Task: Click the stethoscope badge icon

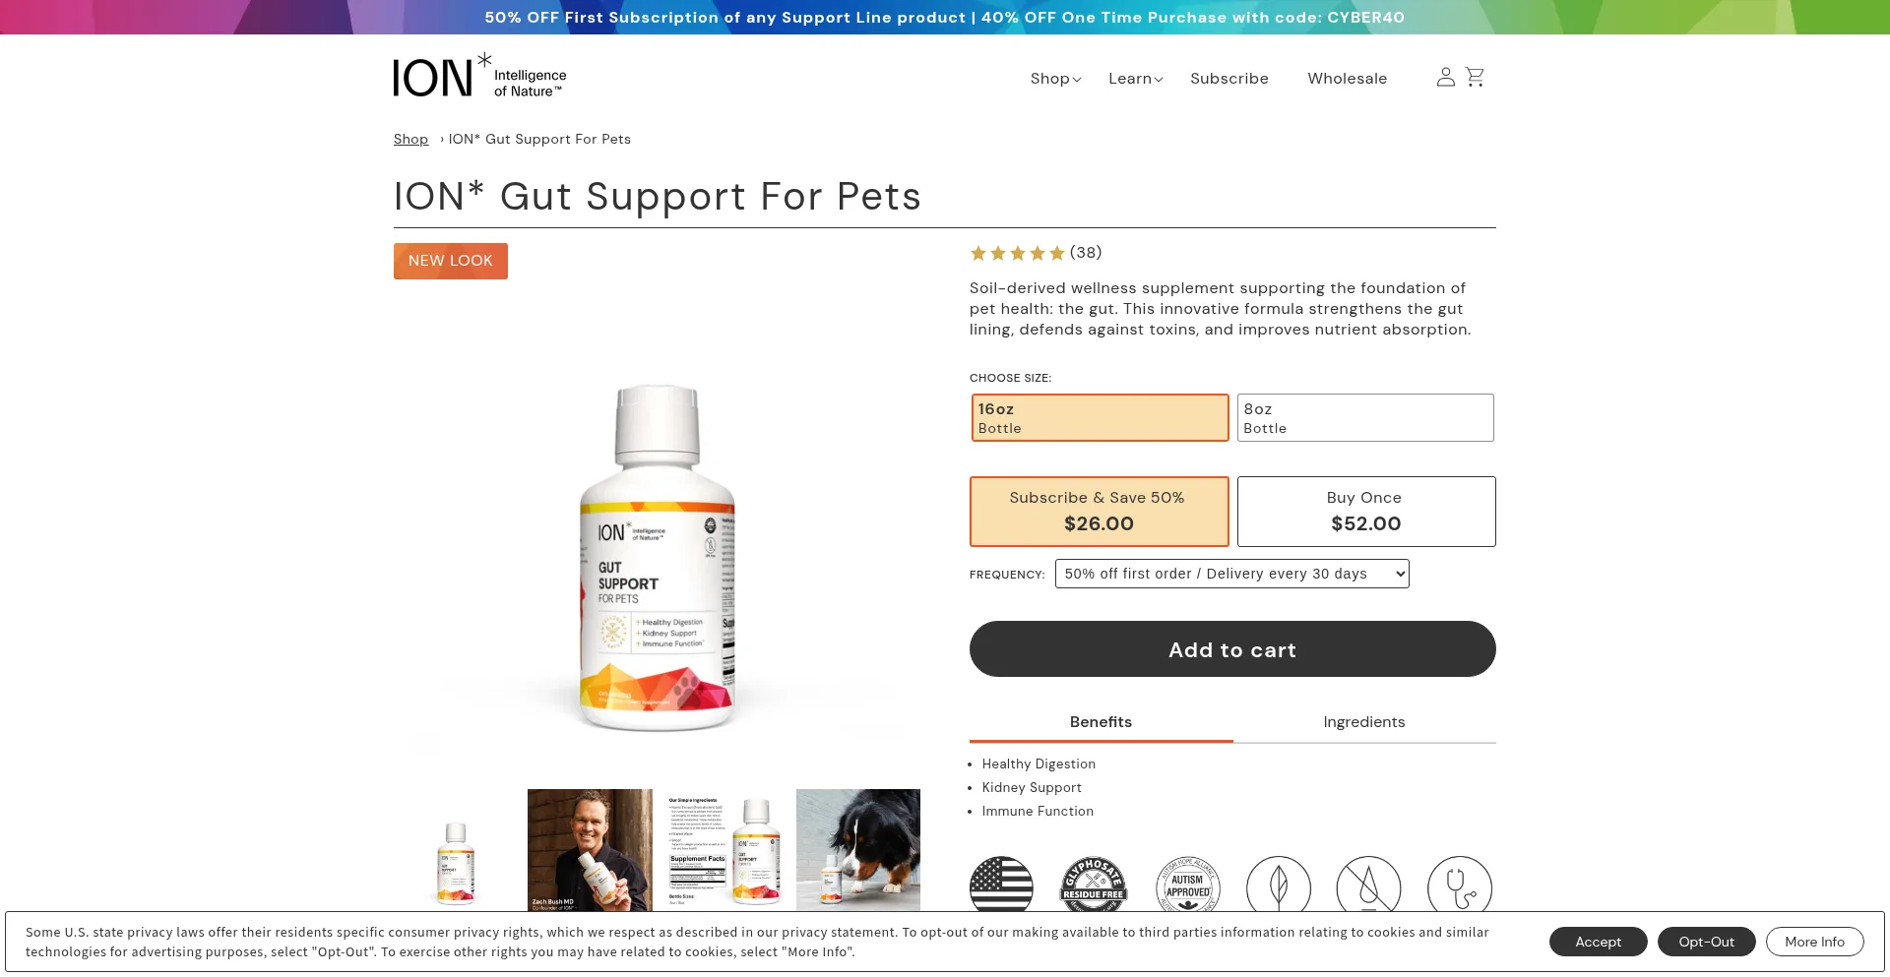Action: point(1459,885)
